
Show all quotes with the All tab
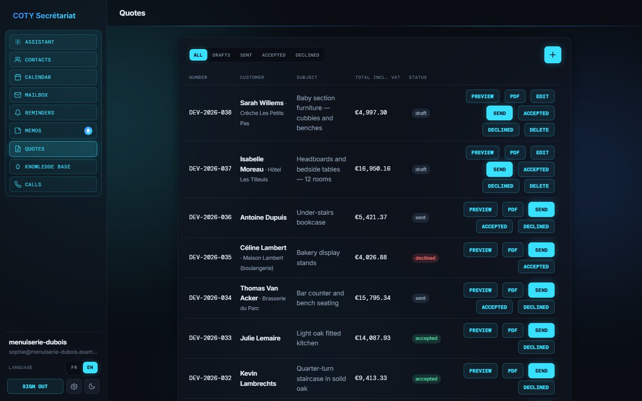198,55
